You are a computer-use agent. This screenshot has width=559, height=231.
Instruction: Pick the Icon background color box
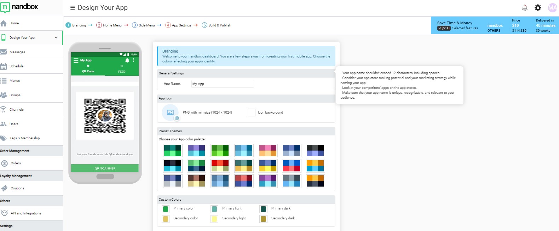point(252,113)
